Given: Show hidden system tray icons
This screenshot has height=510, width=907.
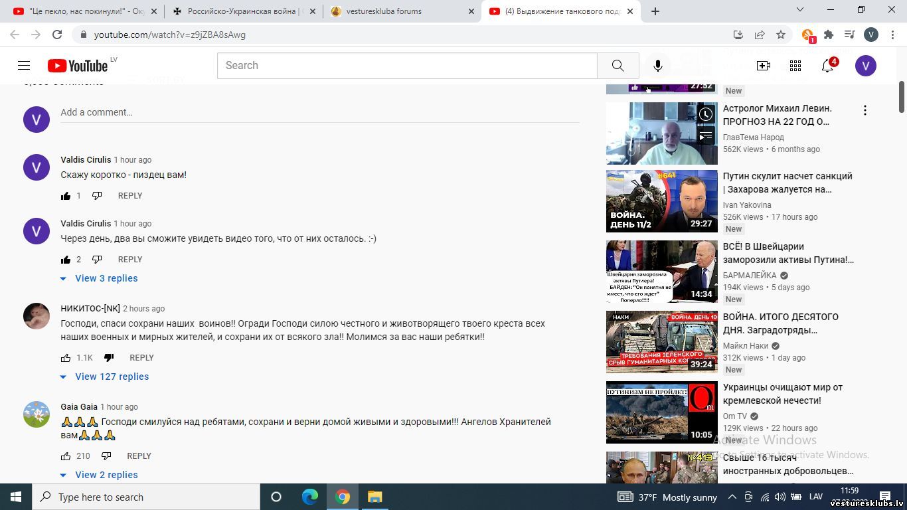Looking at the screenshot, I should tap(732, 497).
